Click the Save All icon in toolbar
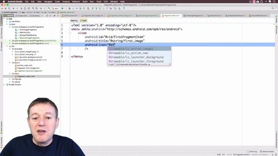Image resolution: width=278 pixels, height=156 pixels. pos(6,8)
